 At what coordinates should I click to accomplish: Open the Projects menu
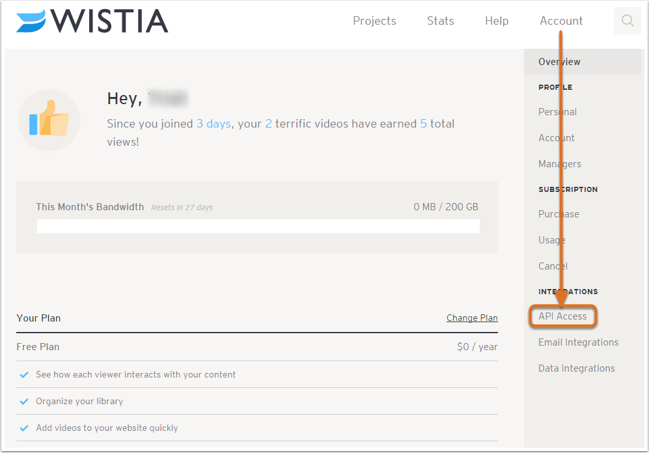pyautogui.click(x=374, y=21)
